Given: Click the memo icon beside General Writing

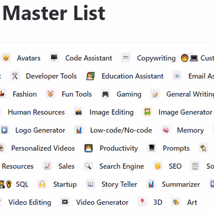Looking at the screenshot, I should click(x=155, y=94).
